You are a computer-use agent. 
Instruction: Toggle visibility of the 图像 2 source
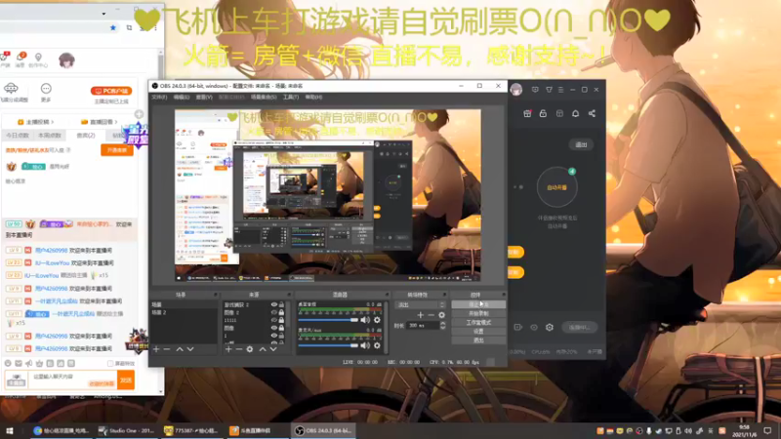pos(274,312)
